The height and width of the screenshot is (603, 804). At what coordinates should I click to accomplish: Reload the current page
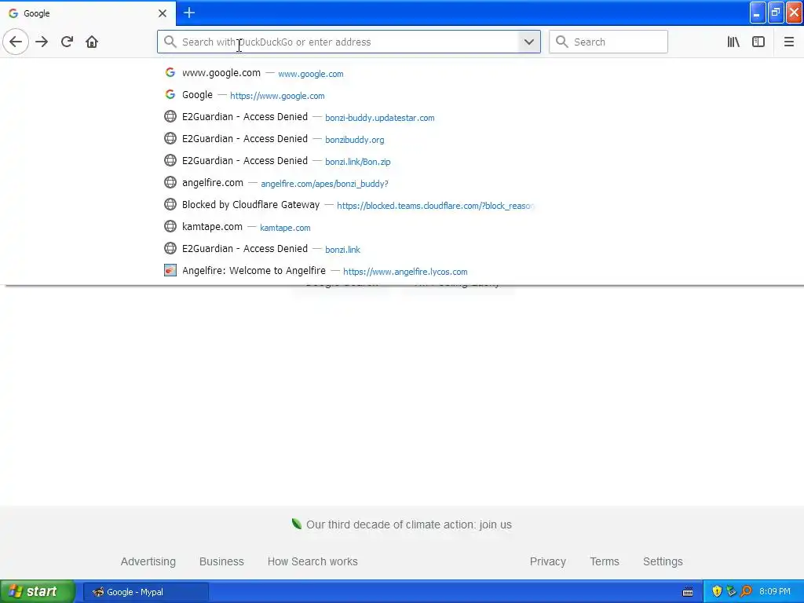click(x=67, y=42)
